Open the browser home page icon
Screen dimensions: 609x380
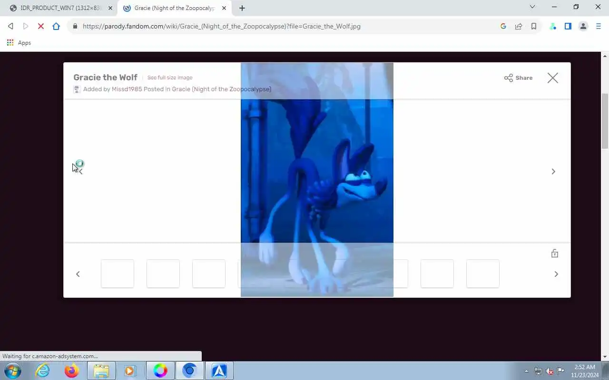56,26
